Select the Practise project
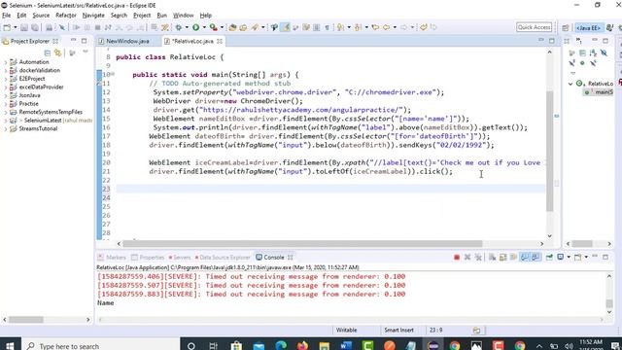 (28, 104)
